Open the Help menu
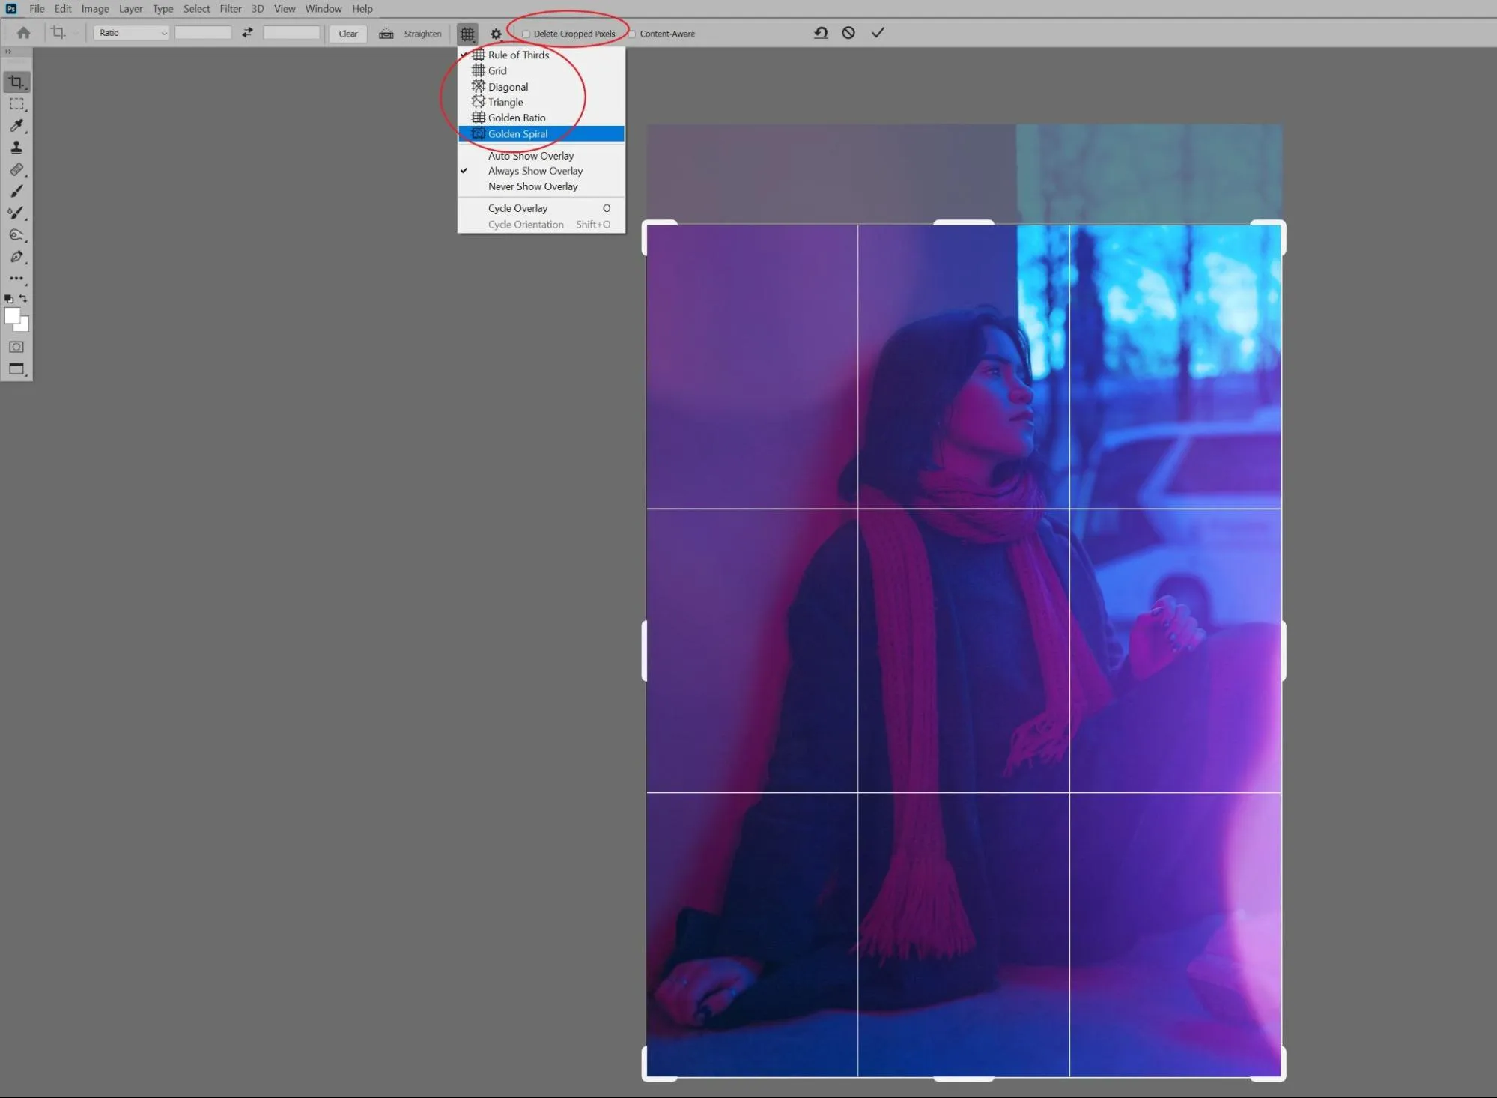The height and width of the screenshot is (1098, 1497). [362, 9]
